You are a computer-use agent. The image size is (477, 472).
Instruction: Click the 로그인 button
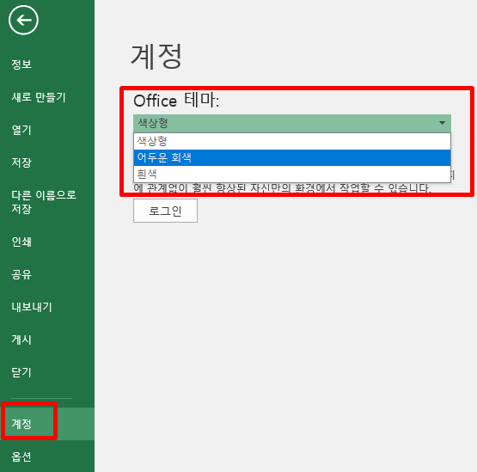tap(165, 211)
